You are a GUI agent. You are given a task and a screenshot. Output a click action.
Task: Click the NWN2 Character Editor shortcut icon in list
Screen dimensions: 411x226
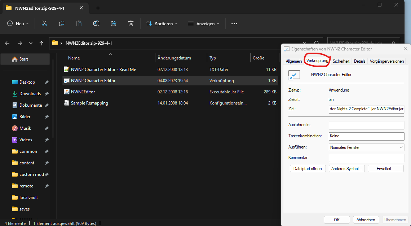[x=66, y=80]
